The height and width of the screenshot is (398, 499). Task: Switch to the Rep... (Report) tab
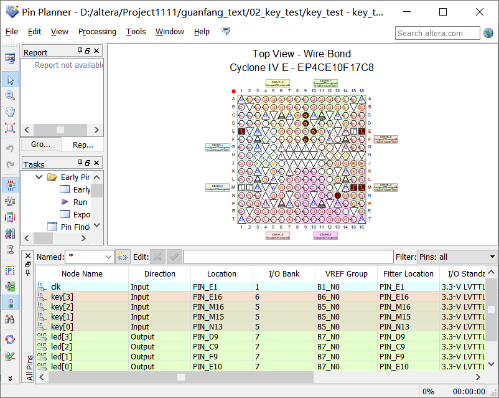coord(83,145)
